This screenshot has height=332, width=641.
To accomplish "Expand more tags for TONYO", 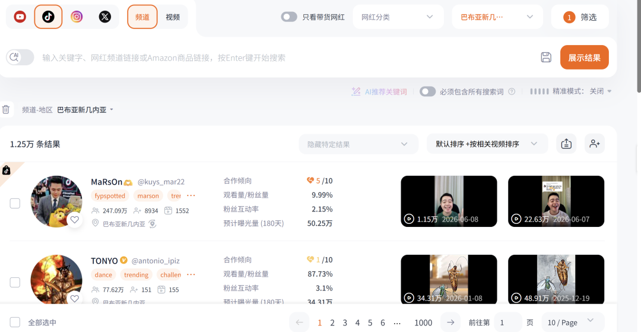I will 191,275.
